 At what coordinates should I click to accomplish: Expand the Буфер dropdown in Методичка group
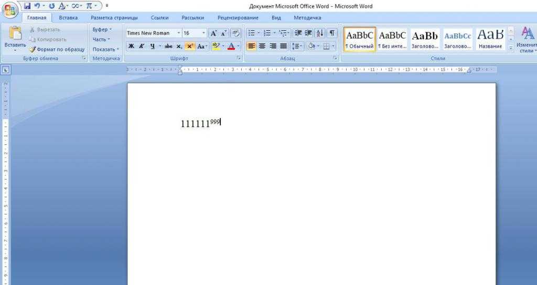pos(102,30)
